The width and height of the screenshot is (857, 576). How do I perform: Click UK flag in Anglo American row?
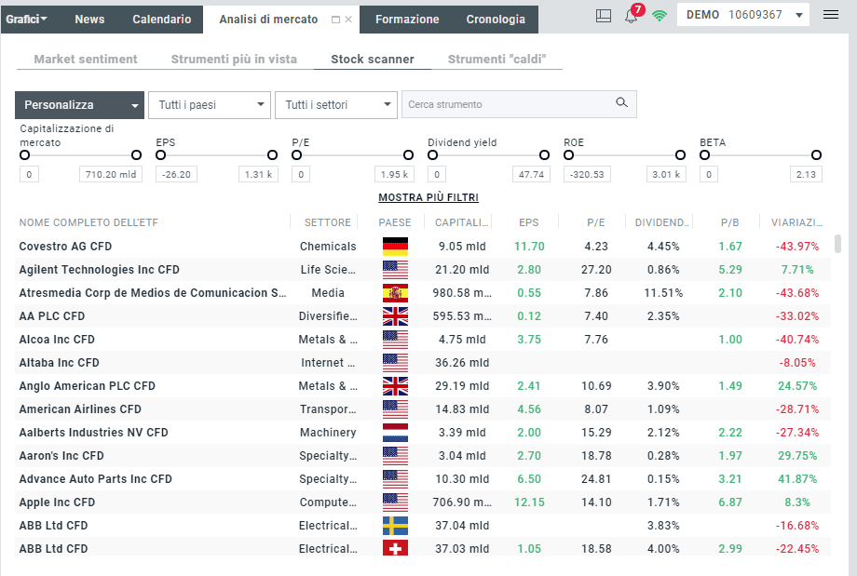tap(395, 386)
